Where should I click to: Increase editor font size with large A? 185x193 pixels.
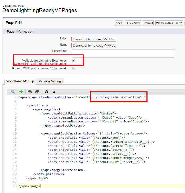47,92
